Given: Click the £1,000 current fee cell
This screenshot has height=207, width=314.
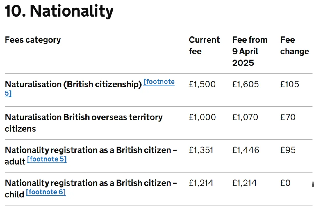Looking at the screenshot, I should pos(202,117).
